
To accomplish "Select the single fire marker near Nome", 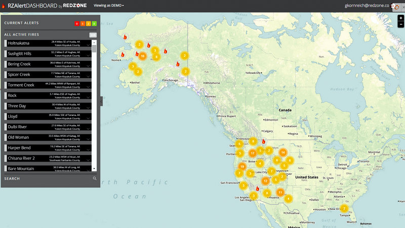I will 123,55.
